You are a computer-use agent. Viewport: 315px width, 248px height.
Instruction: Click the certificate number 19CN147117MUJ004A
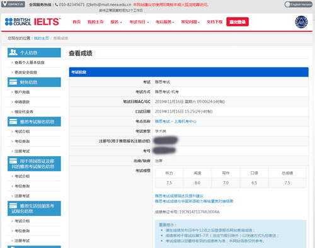click(199, 212)
